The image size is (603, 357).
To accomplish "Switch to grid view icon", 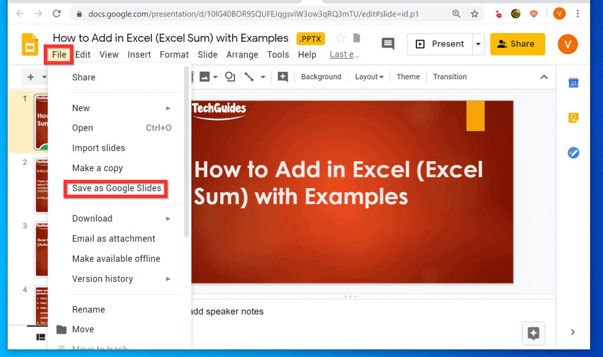I will point(41,337).
